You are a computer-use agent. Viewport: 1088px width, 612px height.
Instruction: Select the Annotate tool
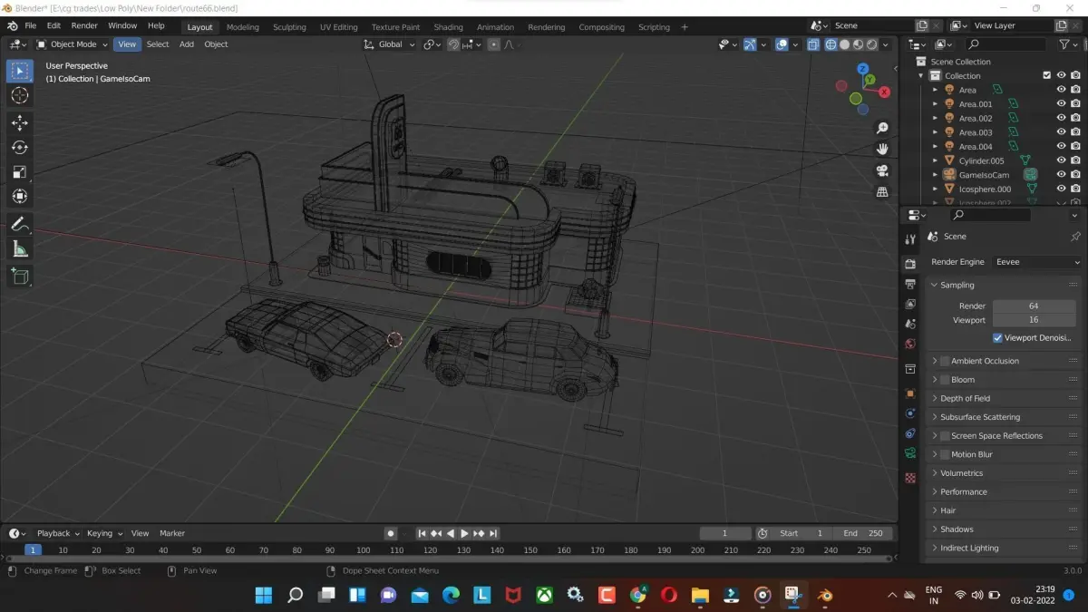point(20,224)
